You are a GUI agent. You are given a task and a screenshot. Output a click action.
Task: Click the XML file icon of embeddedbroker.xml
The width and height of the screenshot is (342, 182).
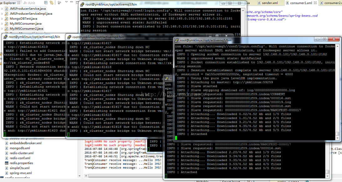point(7,143)
